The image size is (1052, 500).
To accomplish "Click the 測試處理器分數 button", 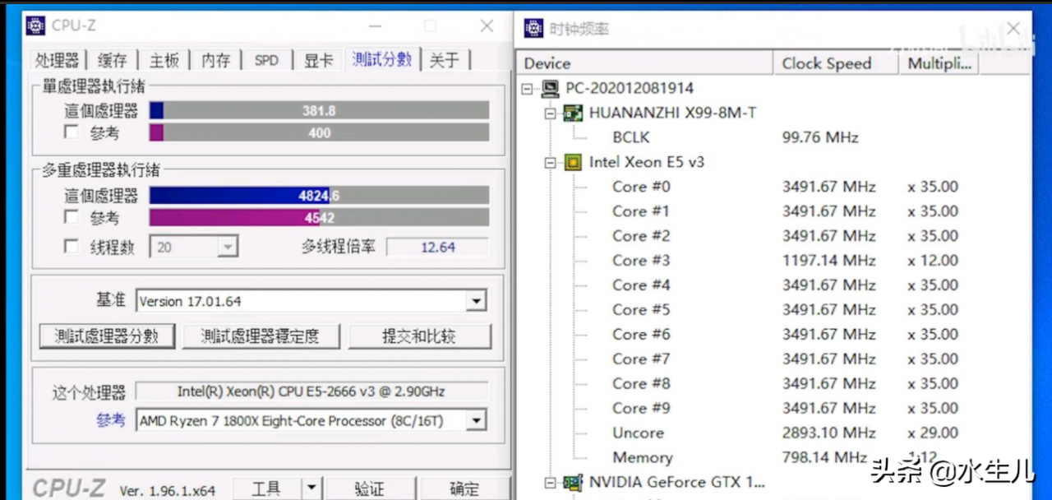I will point(107,336).
